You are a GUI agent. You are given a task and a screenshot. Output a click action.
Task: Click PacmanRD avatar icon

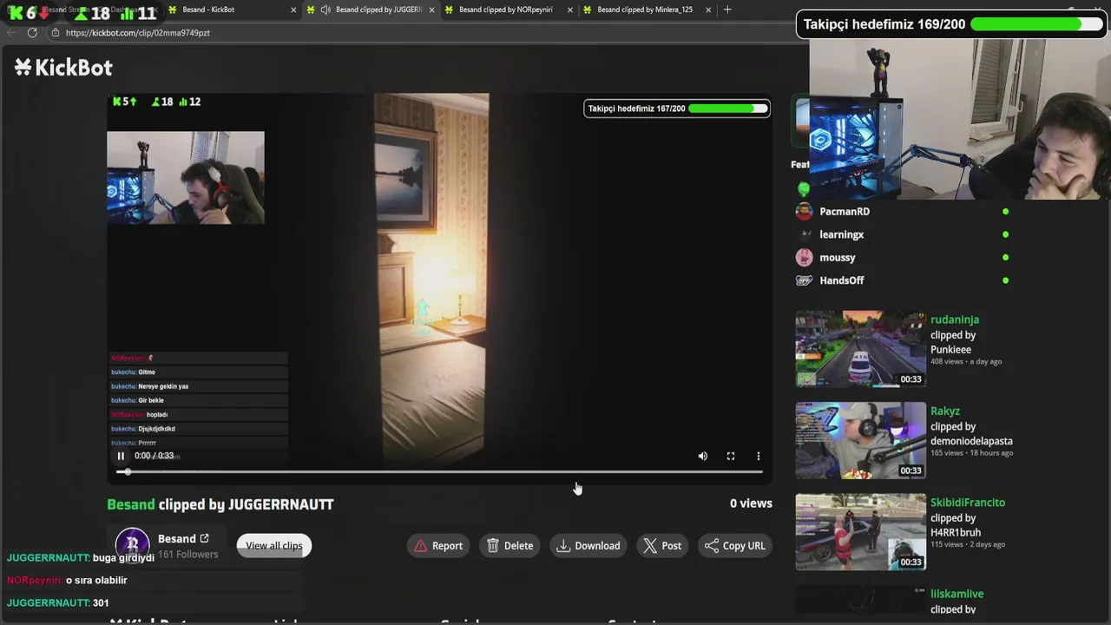804,211
